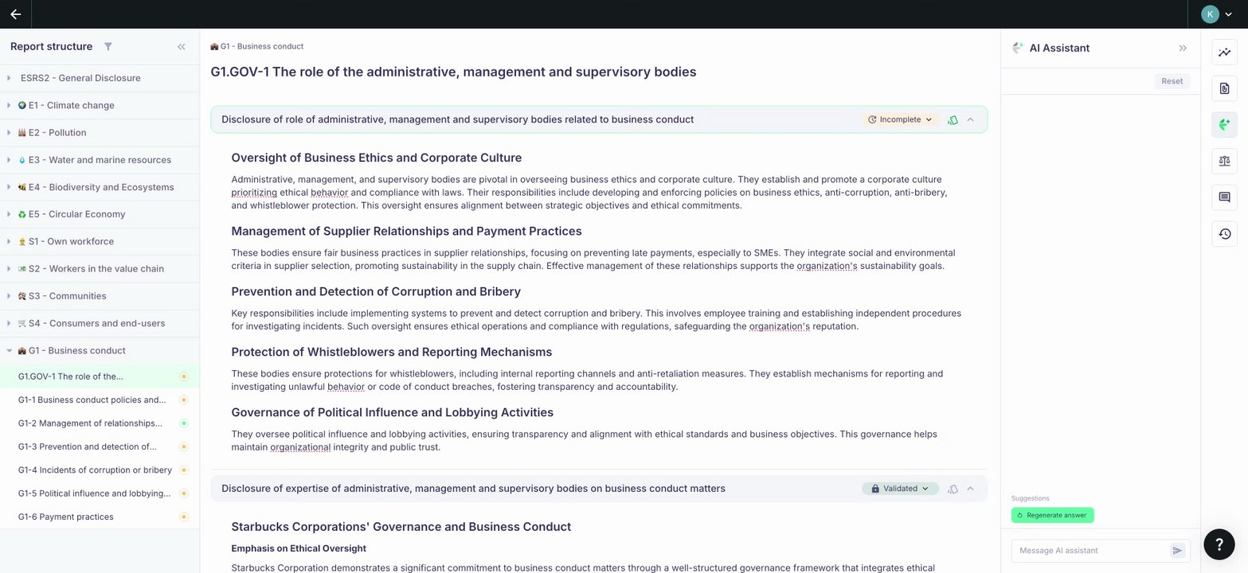Screen dimensions: 1248x573
Task: Reset the AI Assistant conversation
Action: [1172, 81]
